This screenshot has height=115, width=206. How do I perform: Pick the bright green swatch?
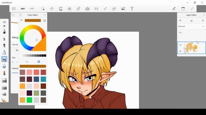pos(29,100)
